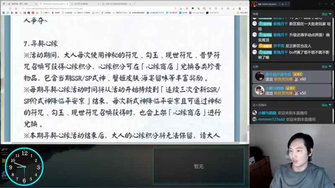This screenshot has width=335, height=188.
Task: Open the music widget album cover
Action: pos(254,4)
